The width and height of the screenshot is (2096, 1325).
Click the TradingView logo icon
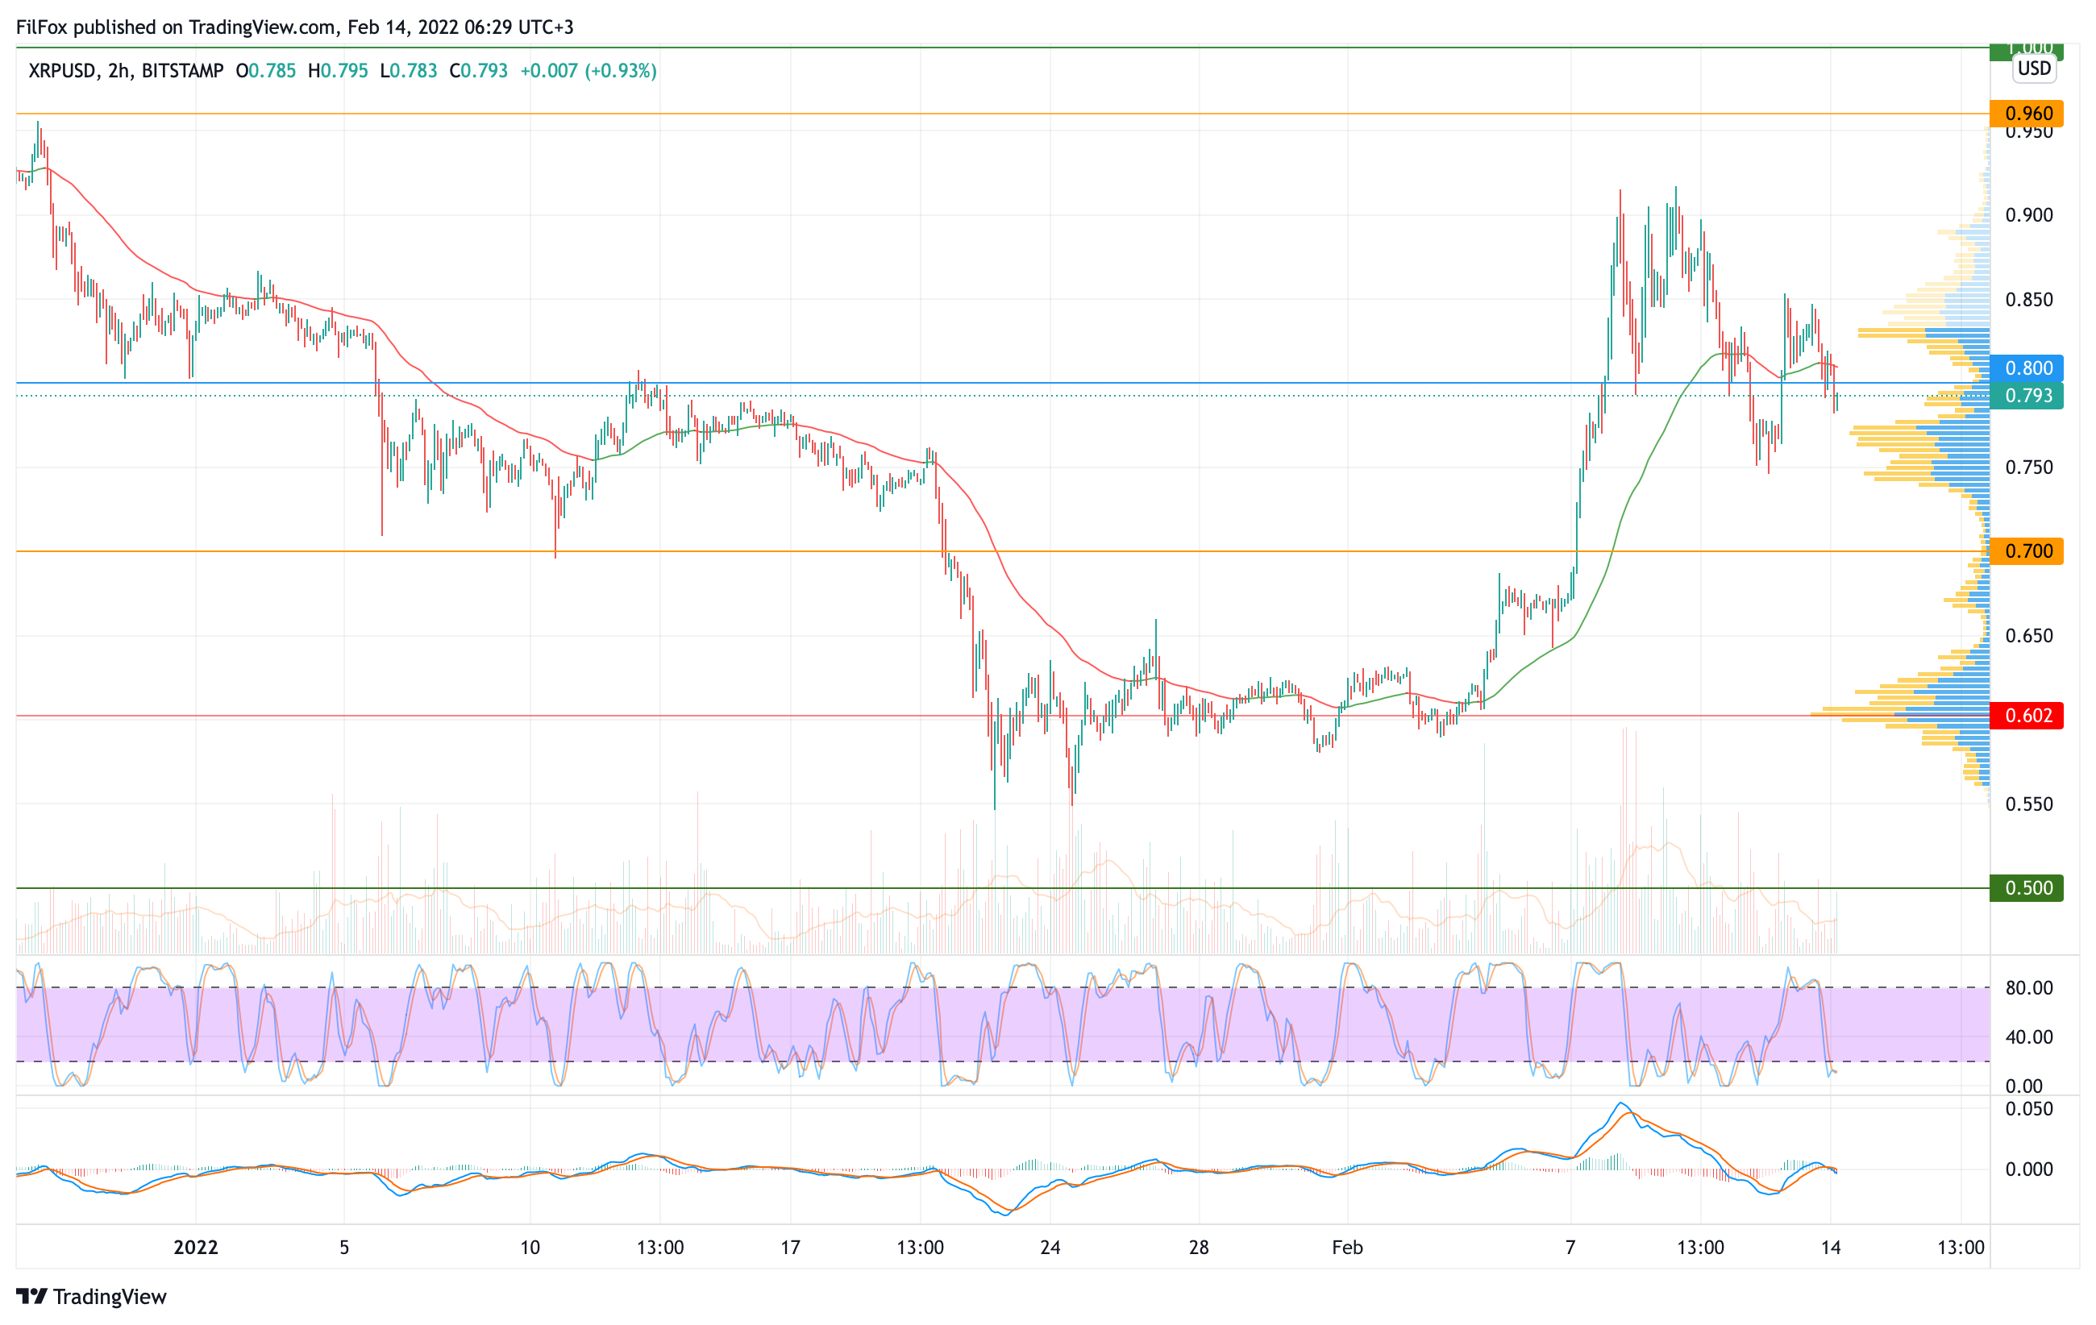pos(31,1296)
